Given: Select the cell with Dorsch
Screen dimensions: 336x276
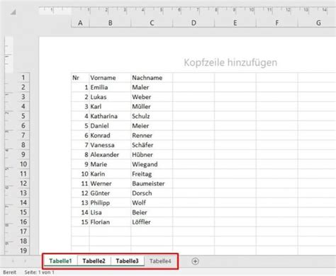Looking at the screenshot, I should [152, 193].
